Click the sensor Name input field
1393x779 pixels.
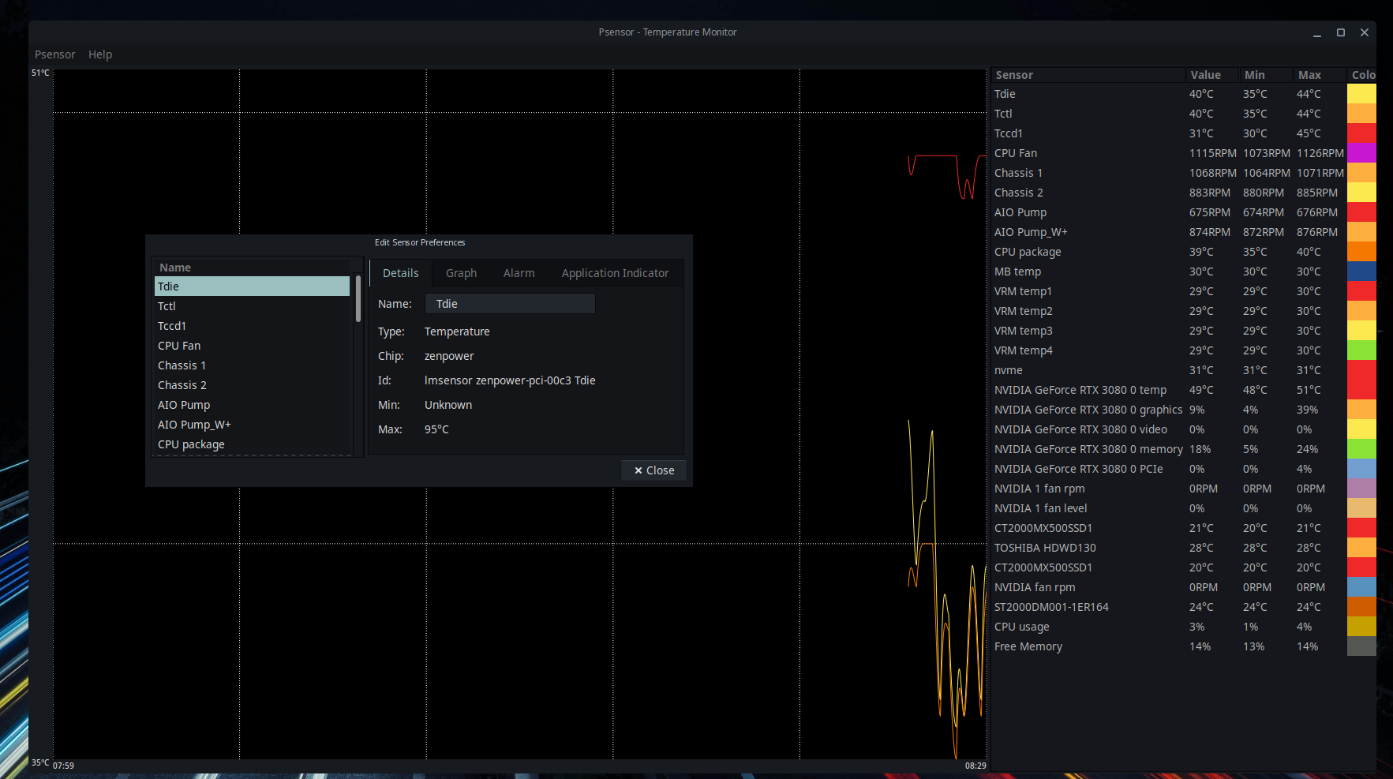pos(510,304)
